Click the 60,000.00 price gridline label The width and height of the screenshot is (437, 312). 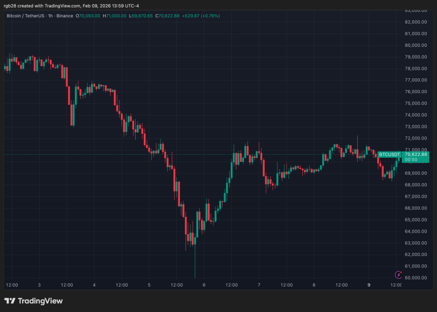point(416,277)
